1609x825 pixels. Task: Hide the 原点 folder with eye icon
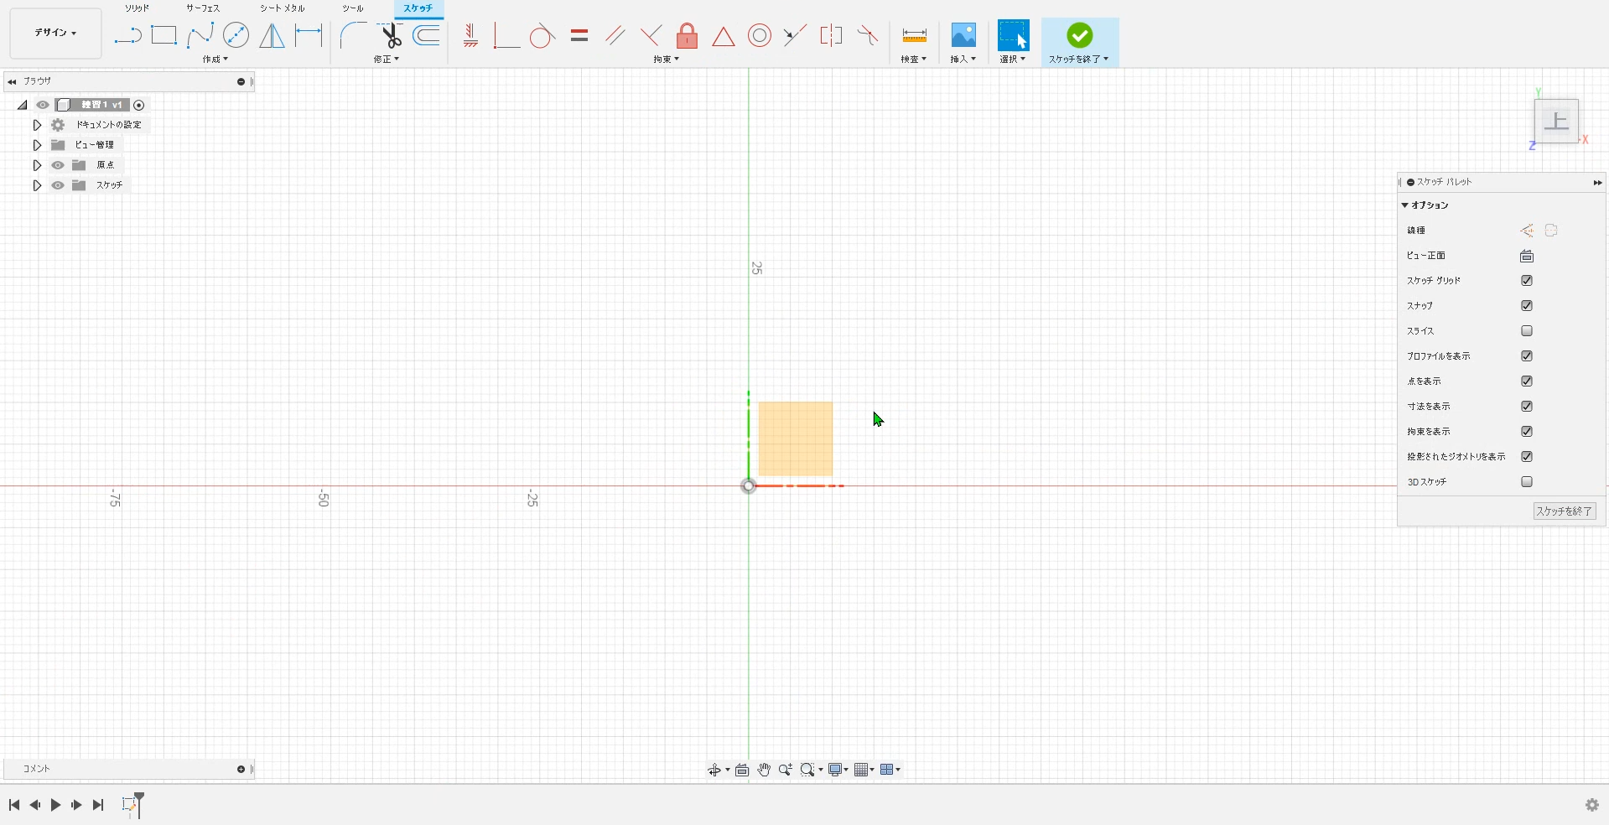[x=58, y=165]
